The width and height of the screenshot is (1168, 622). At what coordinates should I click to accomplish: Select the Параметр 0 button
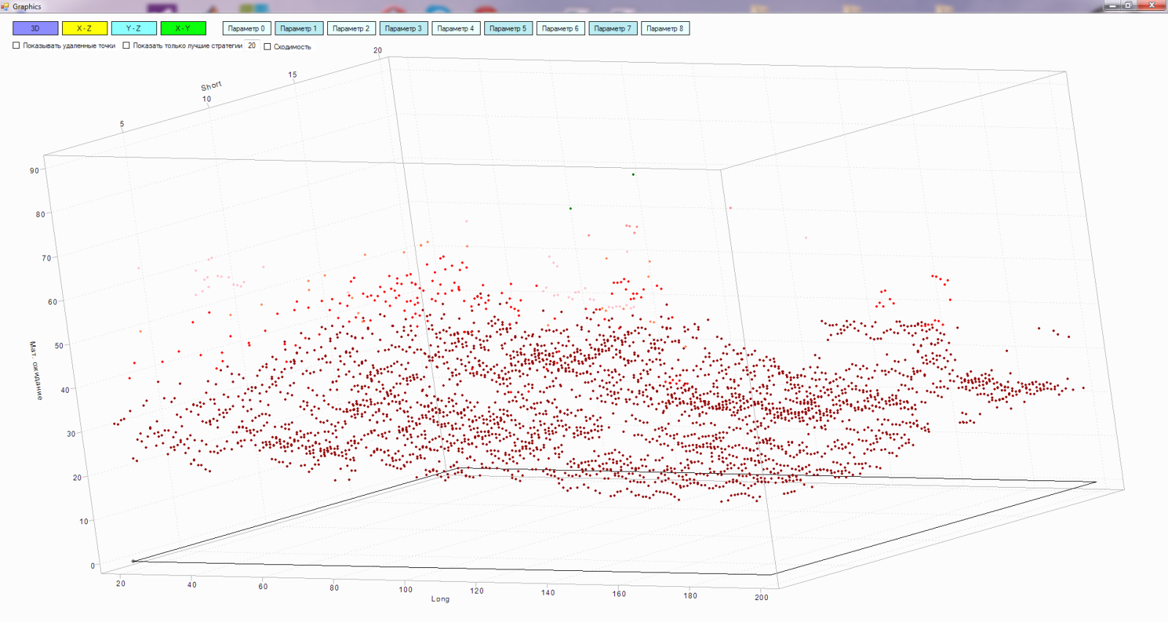(x=246, y=28)
